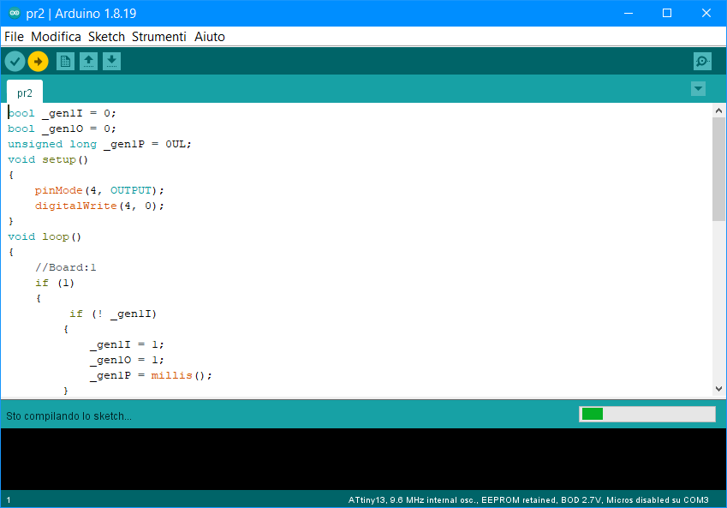
Task: Create a new sketch with New icon
Action: [65, 61]
